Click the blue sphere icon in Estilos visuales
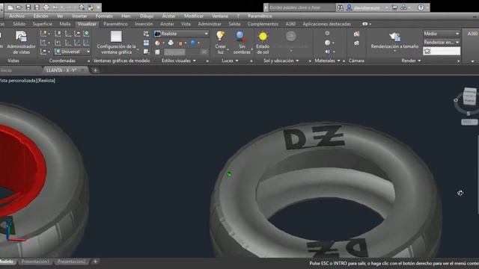The image size is (479, 269). click(193, 43)
